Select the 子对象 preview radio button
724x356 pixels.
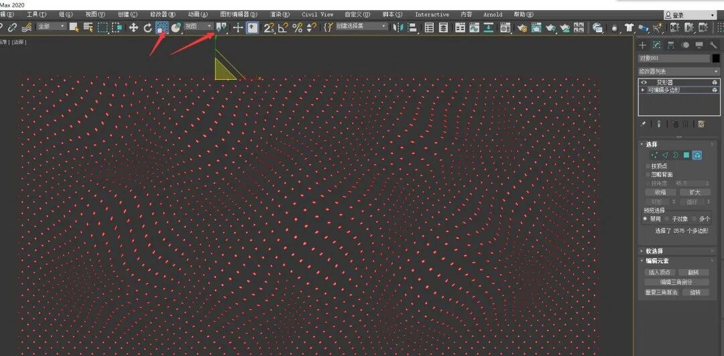tap(668, 219)
